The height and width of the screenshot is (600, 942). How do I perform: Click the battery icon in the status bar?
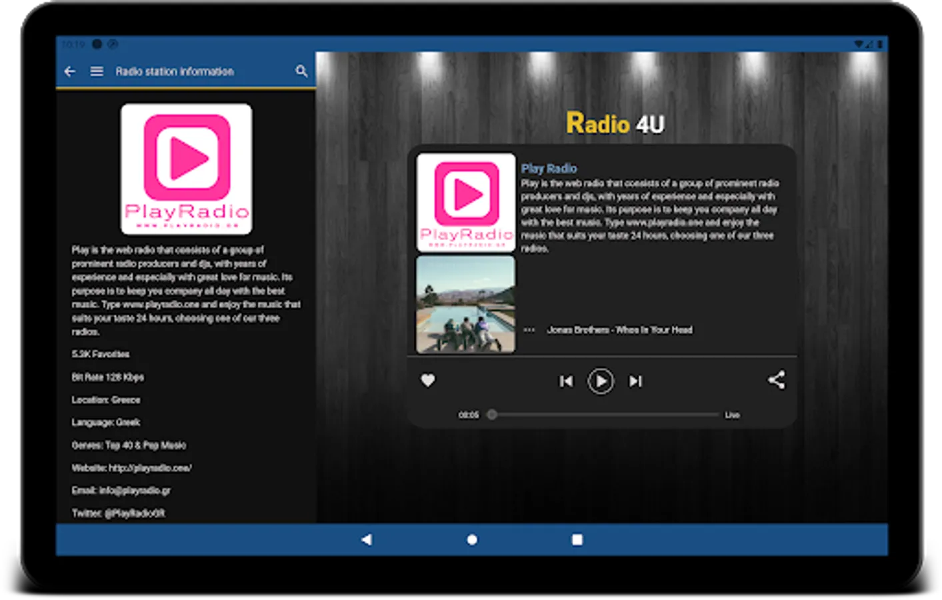pos(880,44)
